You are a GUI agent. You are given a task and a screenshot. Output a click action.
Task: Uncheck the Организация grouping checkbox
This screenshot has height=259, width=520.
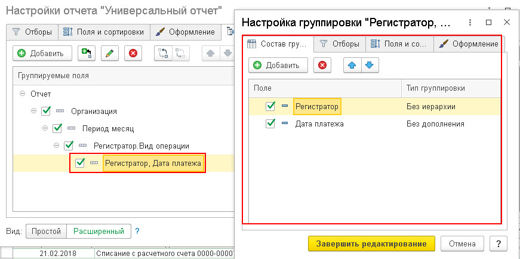click(46, 111)
